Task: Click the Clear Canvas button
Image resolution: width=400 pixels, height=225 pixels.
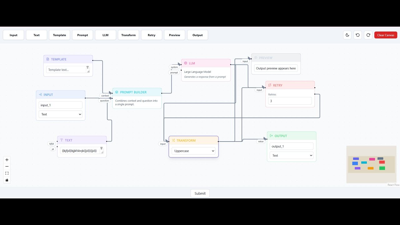Action: point(386,35)
